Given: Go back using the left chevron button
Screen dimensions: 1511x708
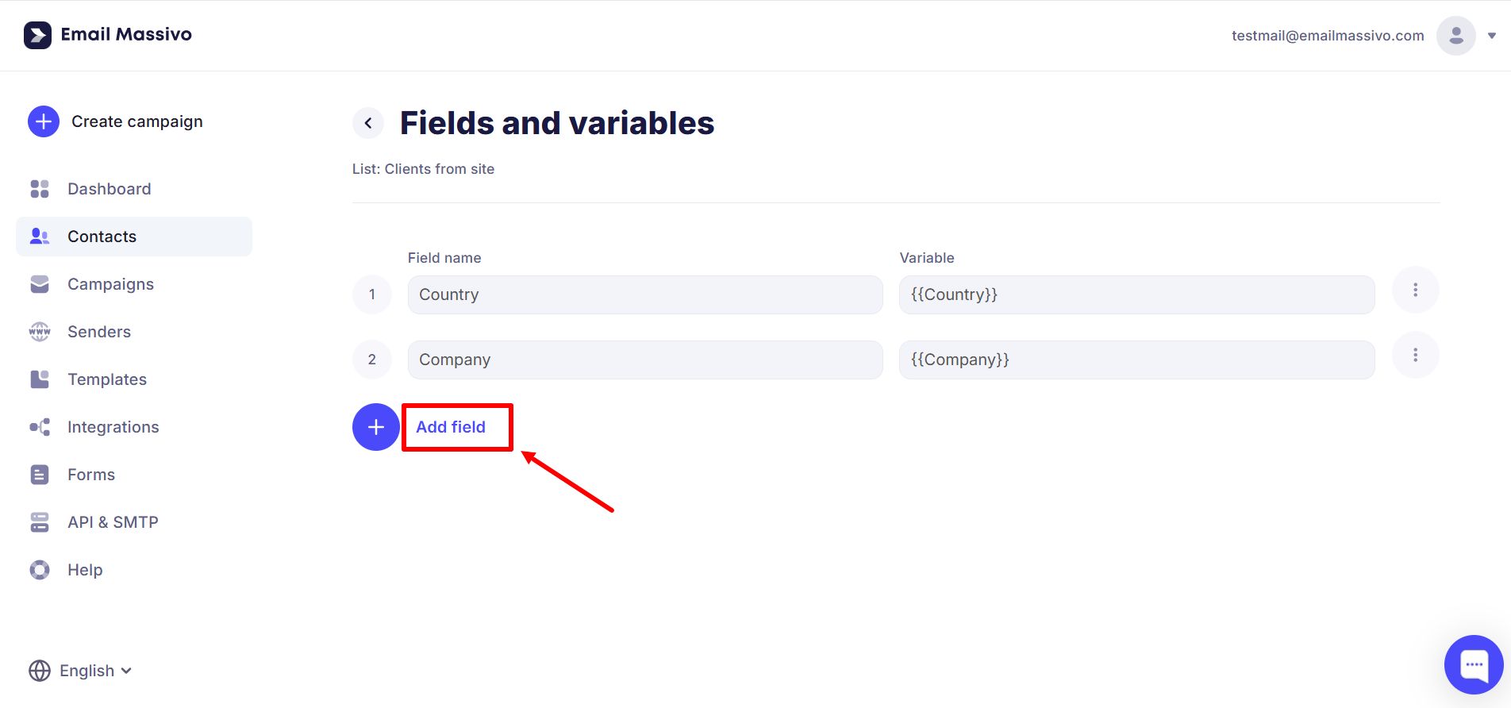Looking at the screenshot, I should [368, 123].
